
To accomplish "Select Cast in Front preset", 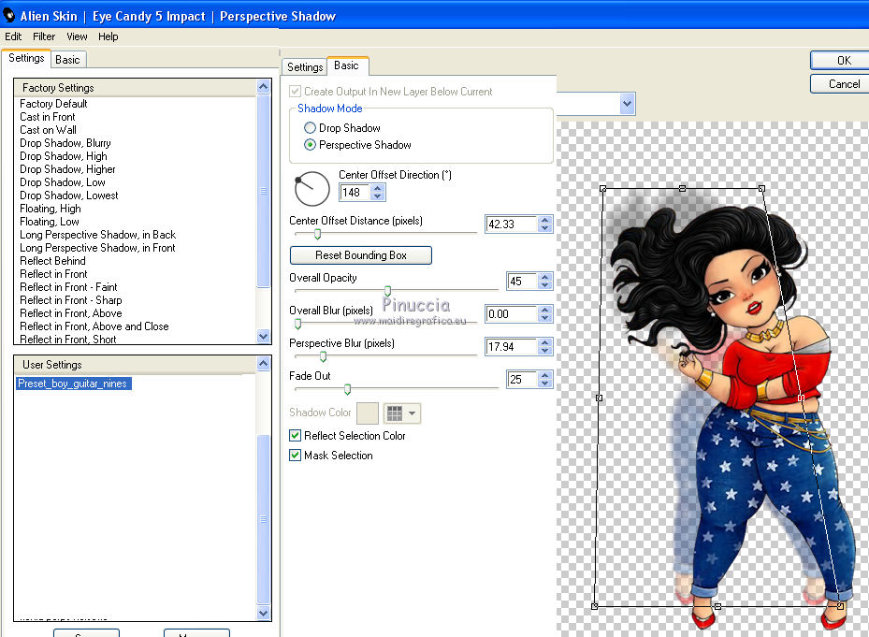I will coord(48,117).
